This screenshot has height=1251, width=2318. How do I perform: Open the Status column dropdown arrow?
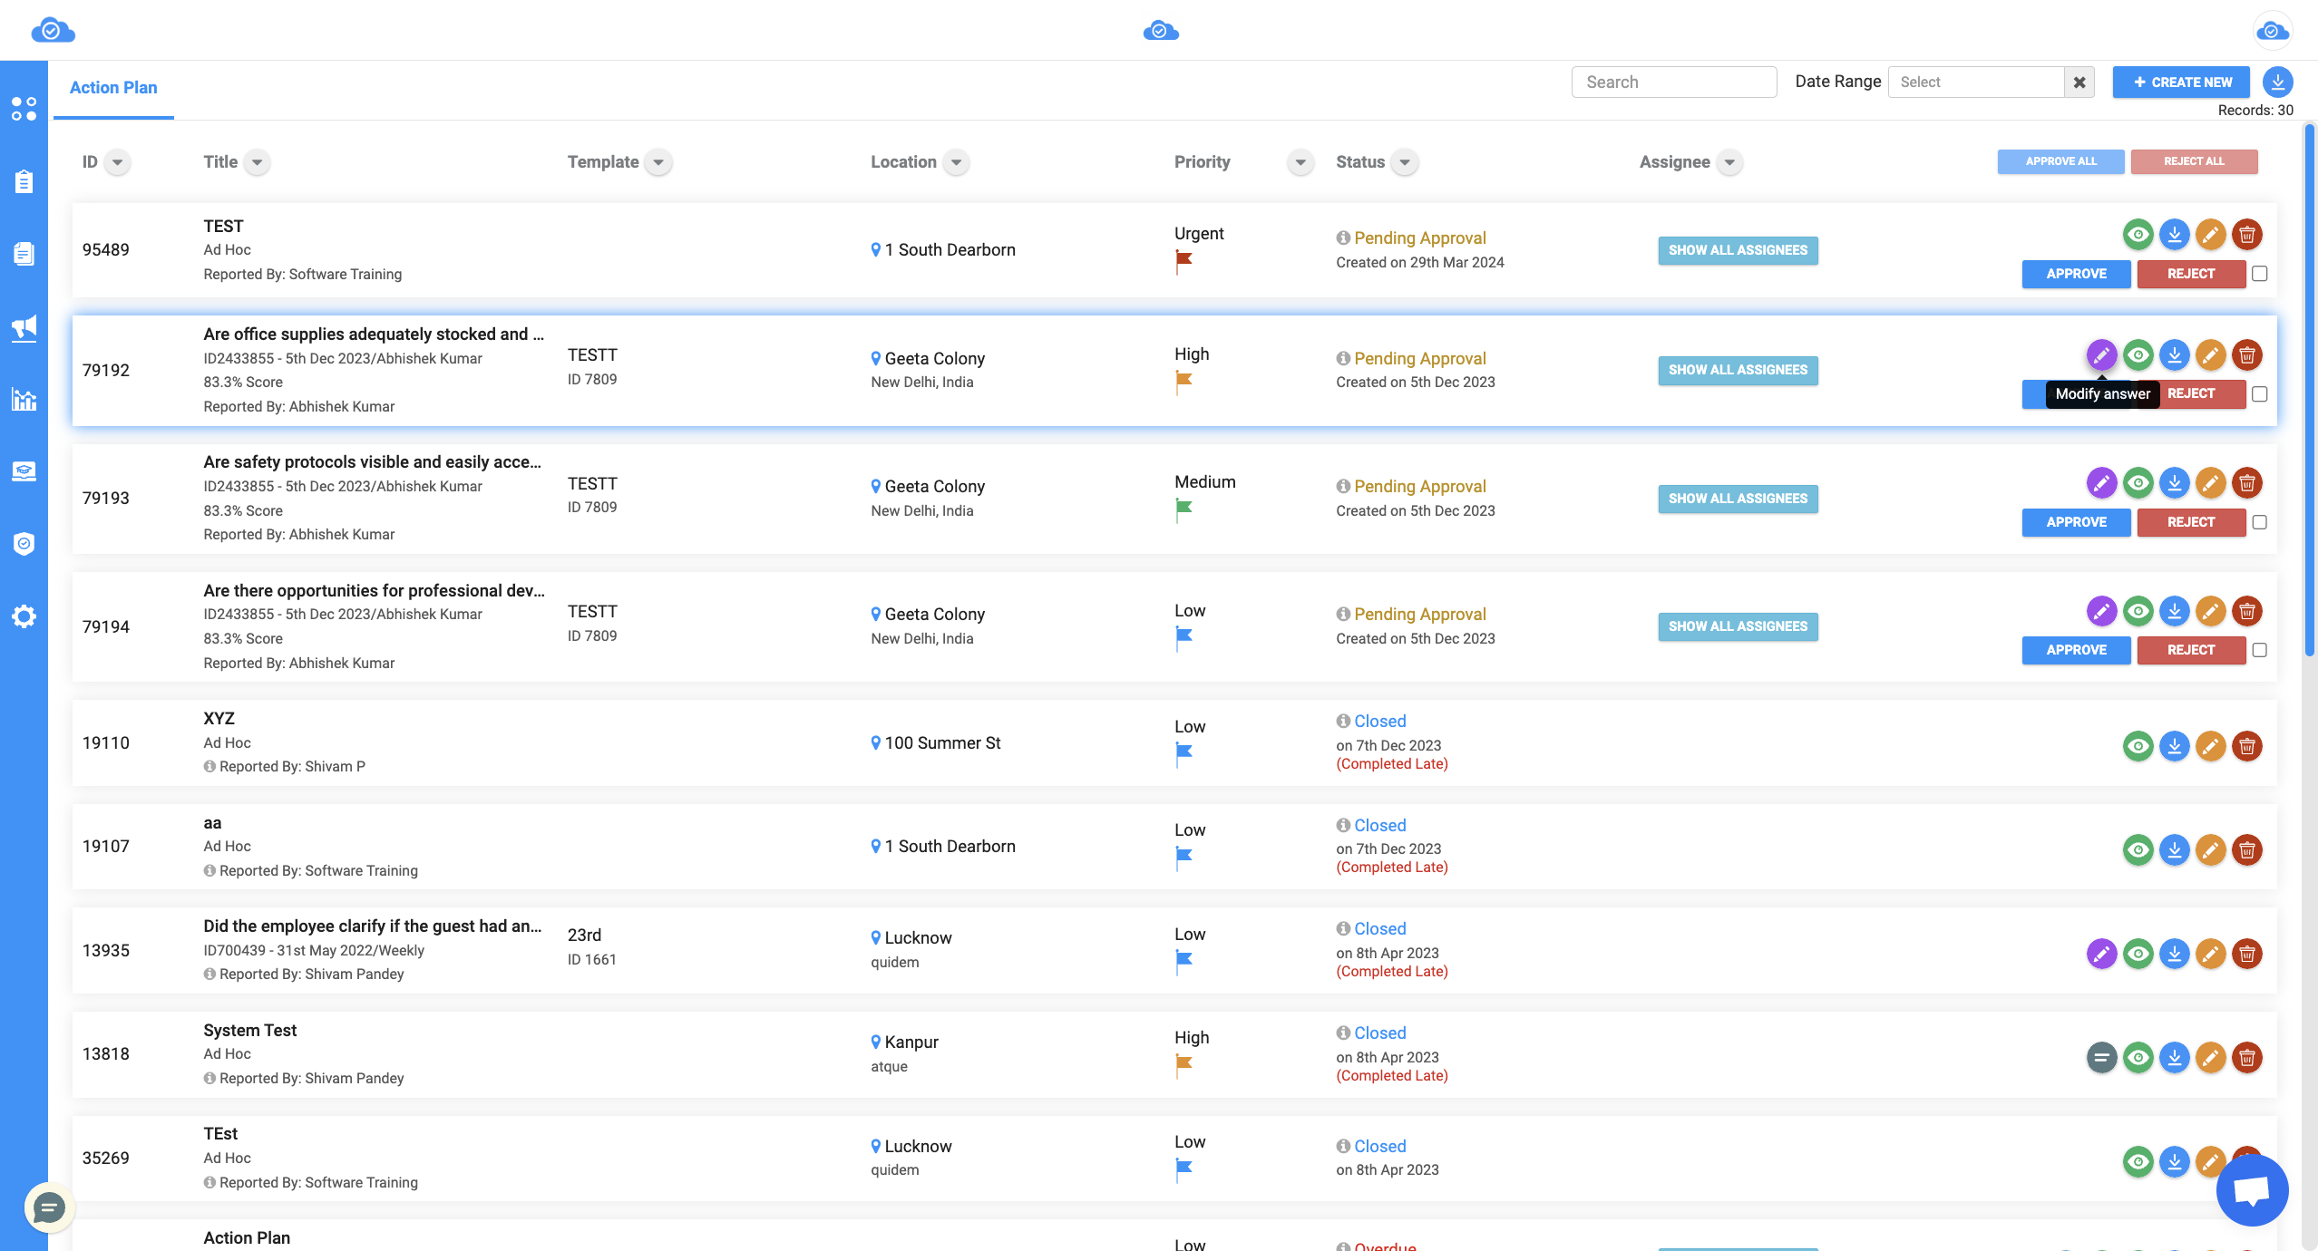tap(1405, 162)
